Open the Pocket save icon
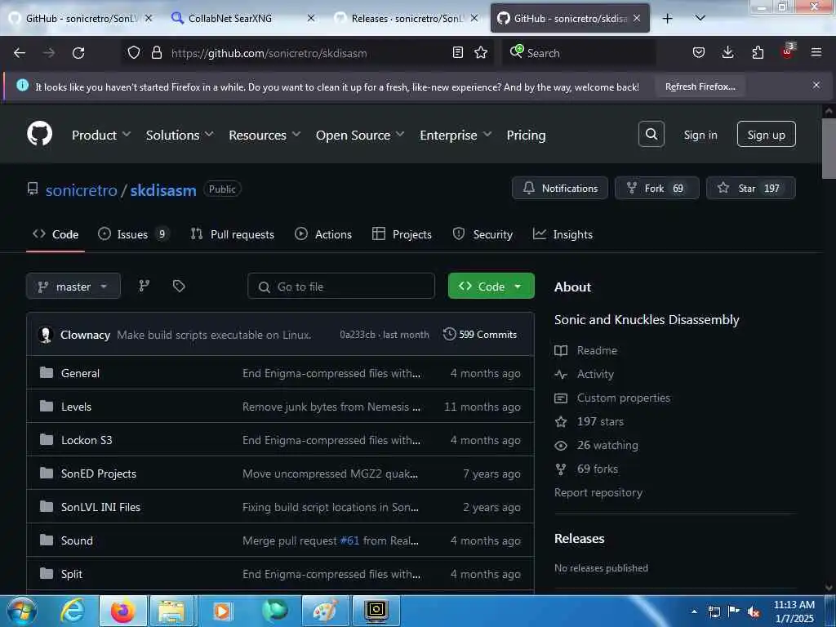 coord(699,52)
